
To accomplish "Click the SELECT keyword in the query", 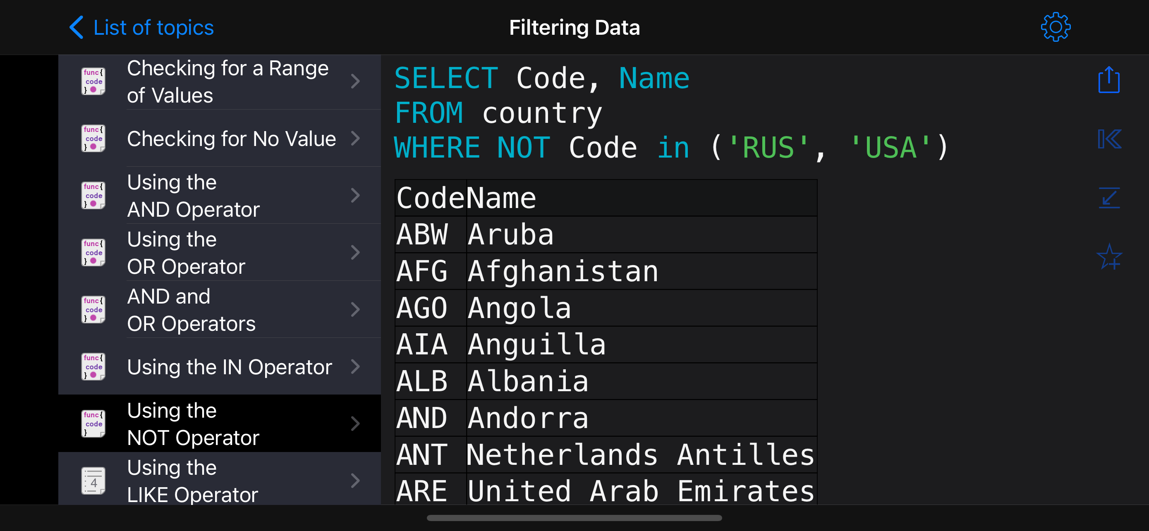I will (x=446, y=79).
